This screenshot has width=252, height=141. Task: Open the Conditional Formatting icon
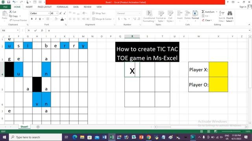[149, 13]
